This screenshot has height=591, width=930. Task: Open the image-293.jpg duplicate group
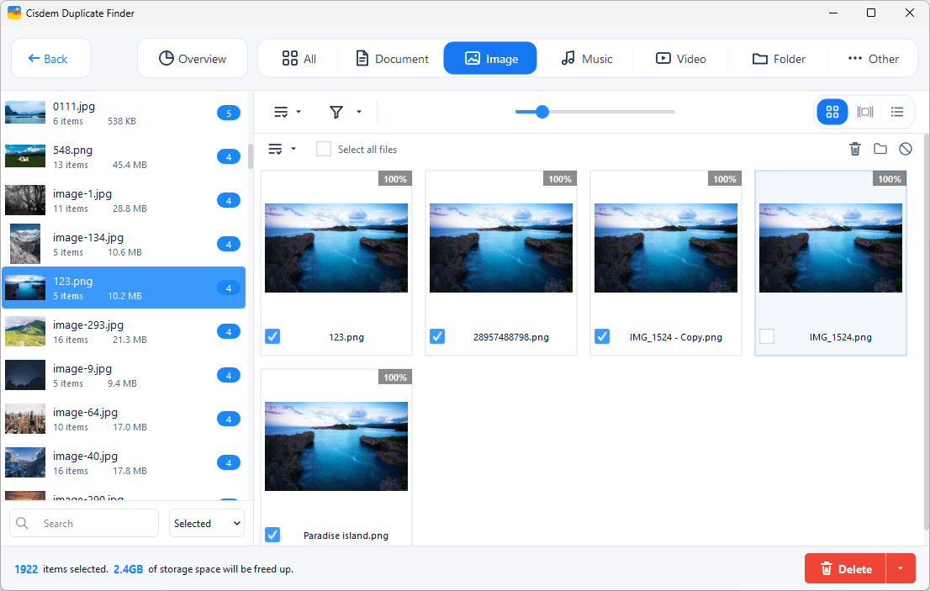(x=124, y=331)
